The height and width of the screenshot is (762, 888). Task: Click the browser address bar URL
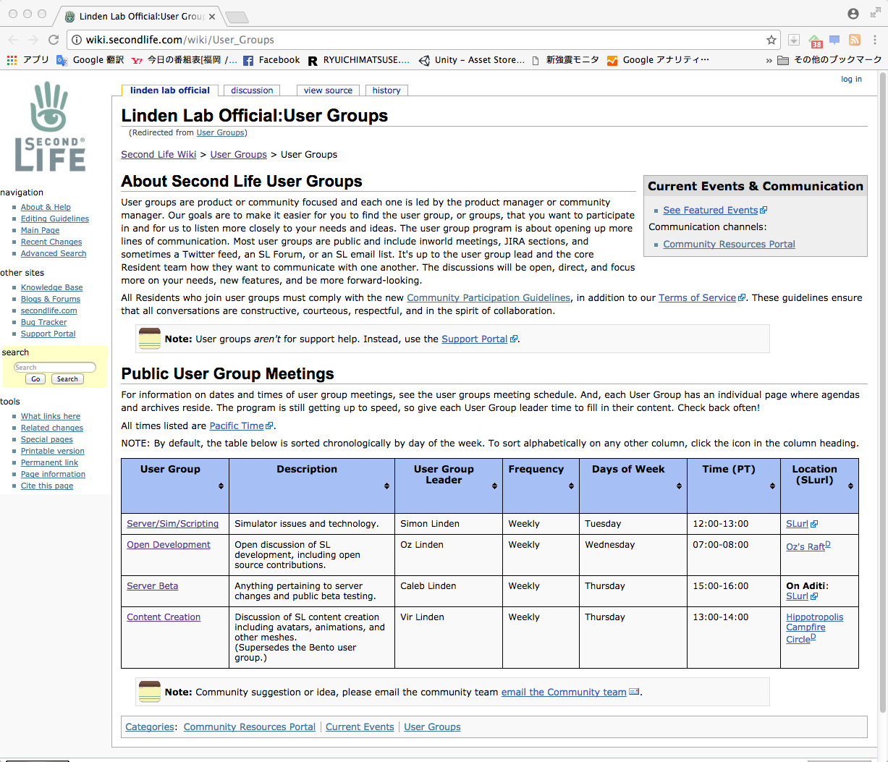(180, 40)
